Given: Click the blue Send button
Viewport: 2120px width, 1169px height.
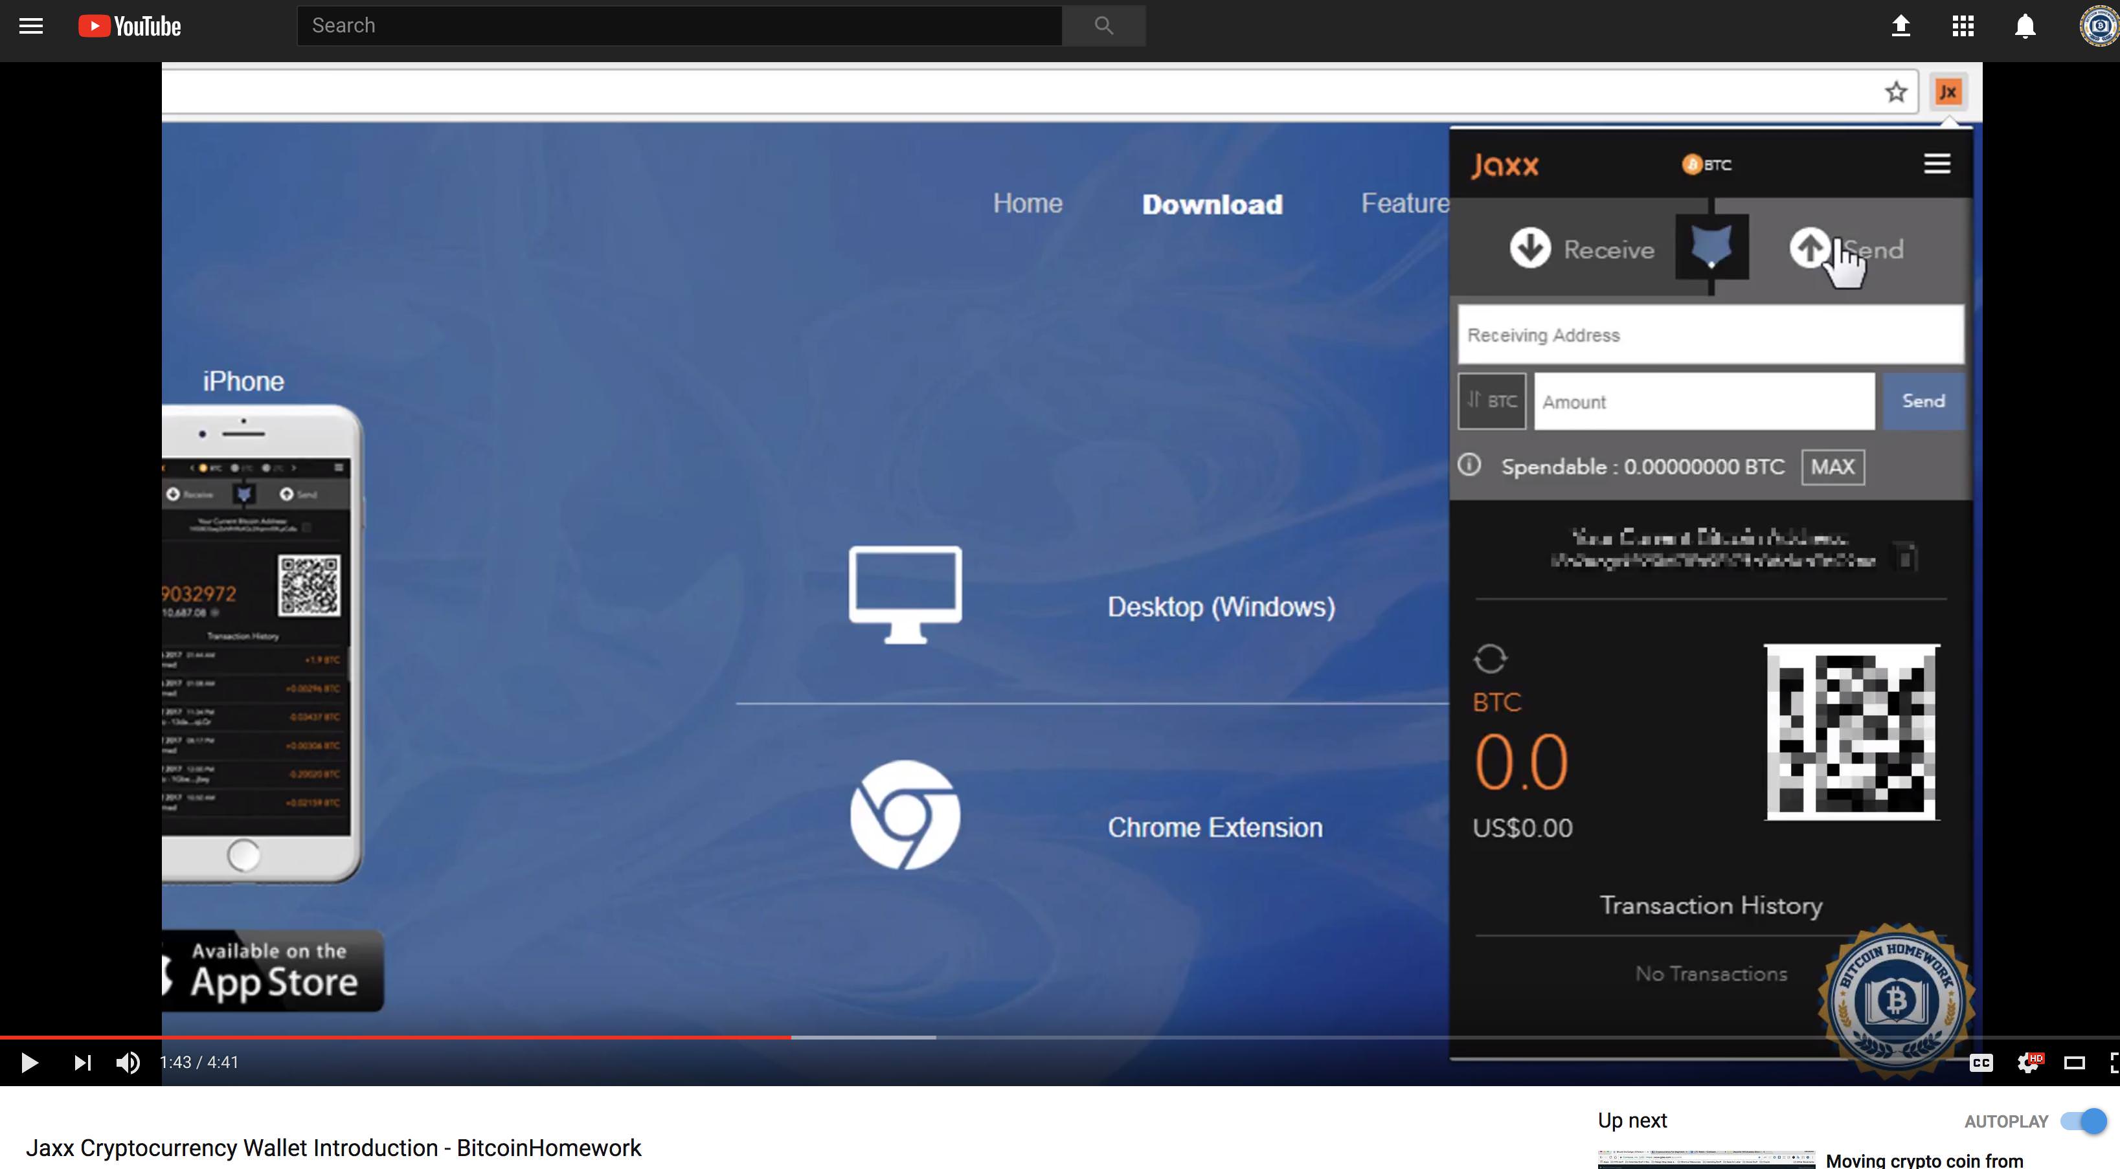Looking at the screenshot, I should [1923, 401].
